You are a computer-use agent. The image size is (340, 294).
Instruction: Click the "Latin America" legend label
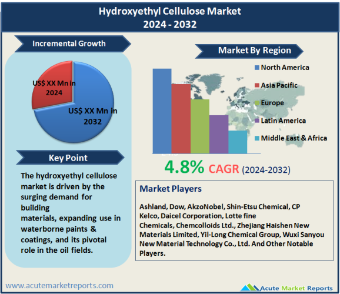click(284, 121)
